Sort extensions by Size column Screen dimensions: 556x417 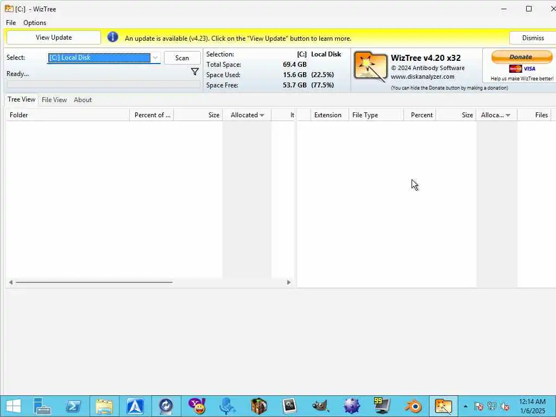pyautogui.click(x=456, y=115)
